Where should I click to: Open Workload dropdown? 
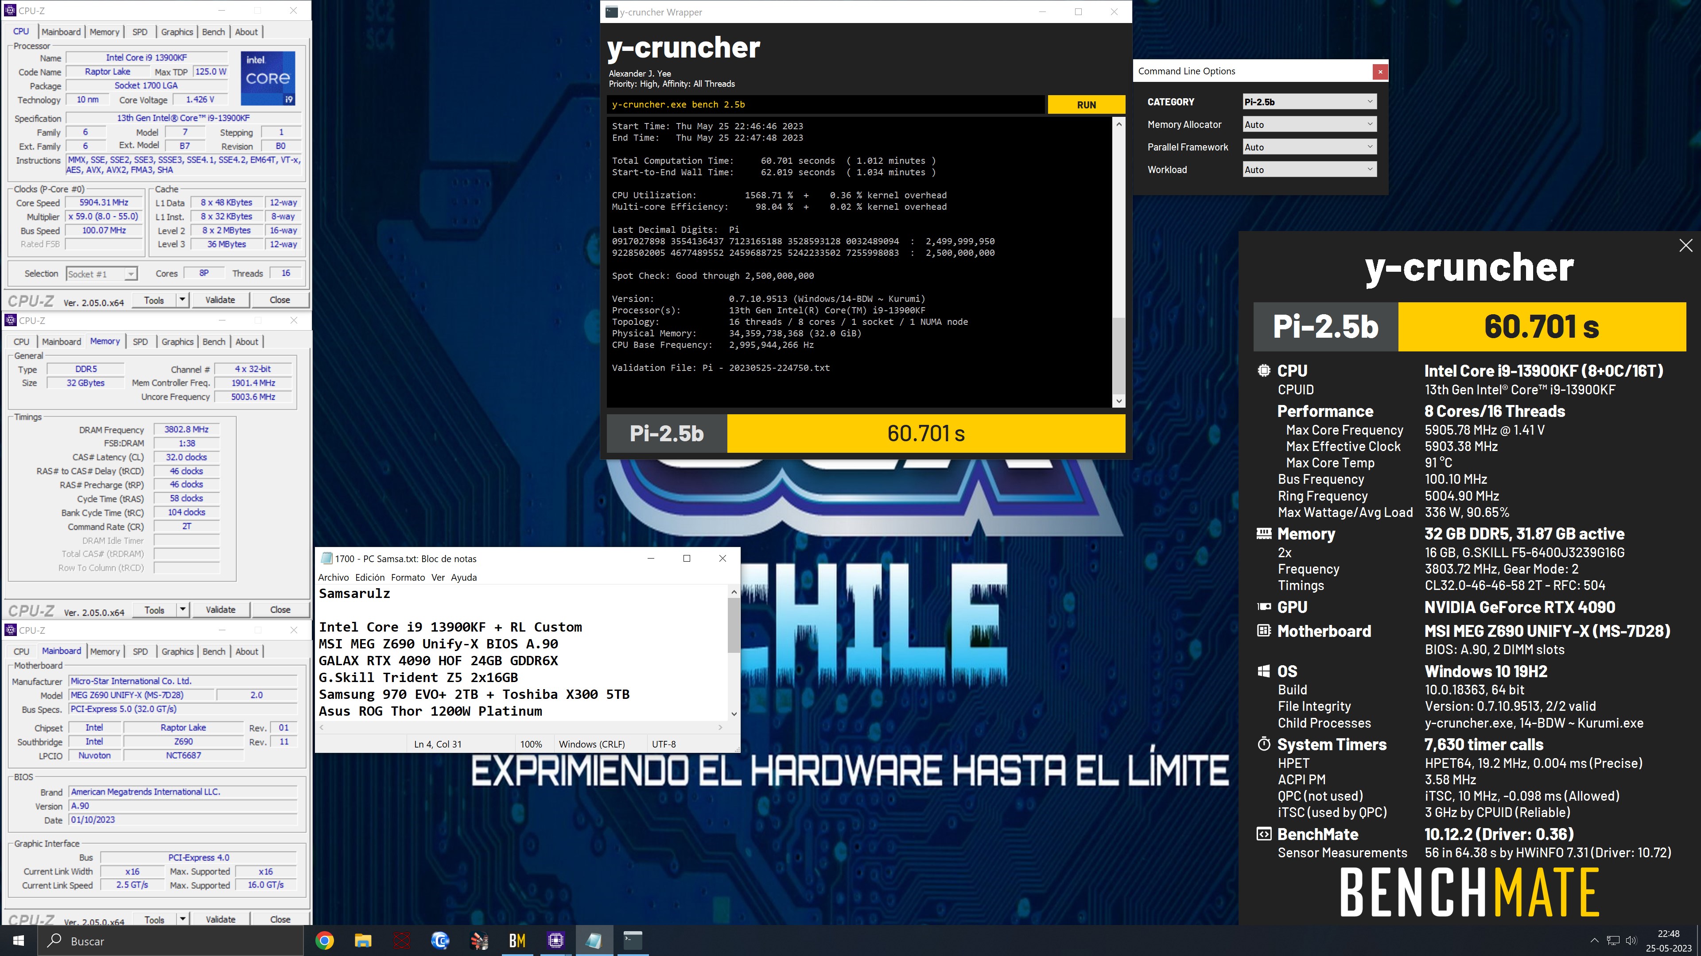pyautogui.click(x=1309, y=170)
